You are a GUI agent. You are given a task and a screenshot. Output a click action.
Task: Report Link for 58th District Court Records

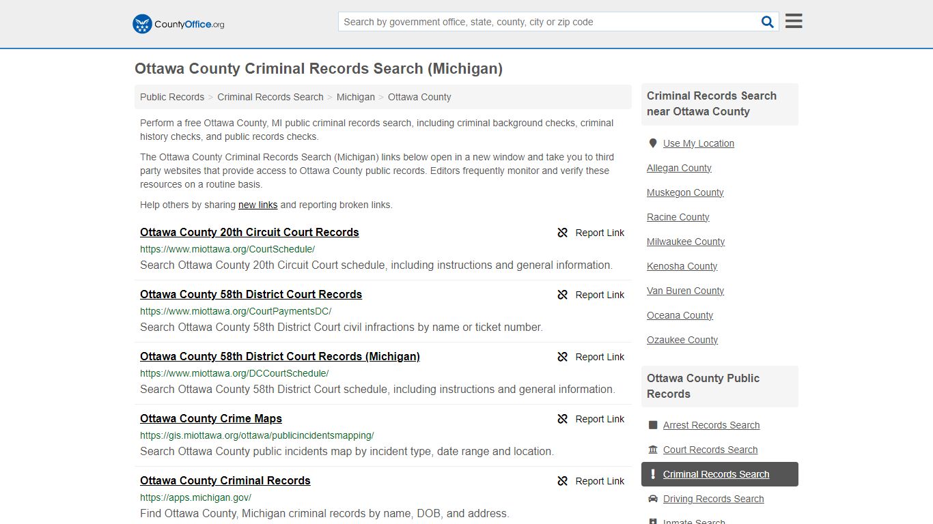coord(600,295)
